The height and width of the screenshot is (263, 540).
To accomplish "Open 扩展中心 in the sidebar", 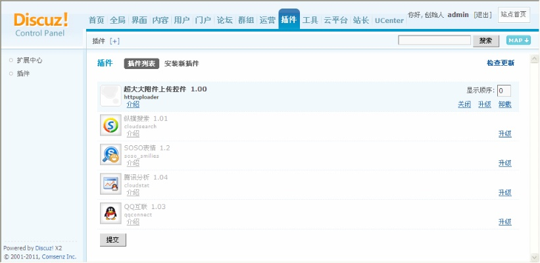I will (30, 60).
